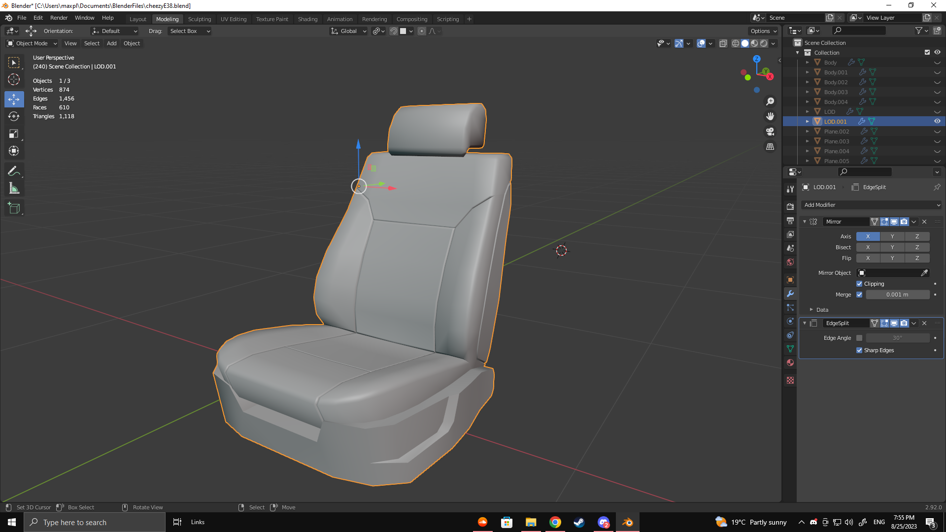Pick the Annotate pencil tool
The width and height of the screenshot is (946, 532).
14,171
